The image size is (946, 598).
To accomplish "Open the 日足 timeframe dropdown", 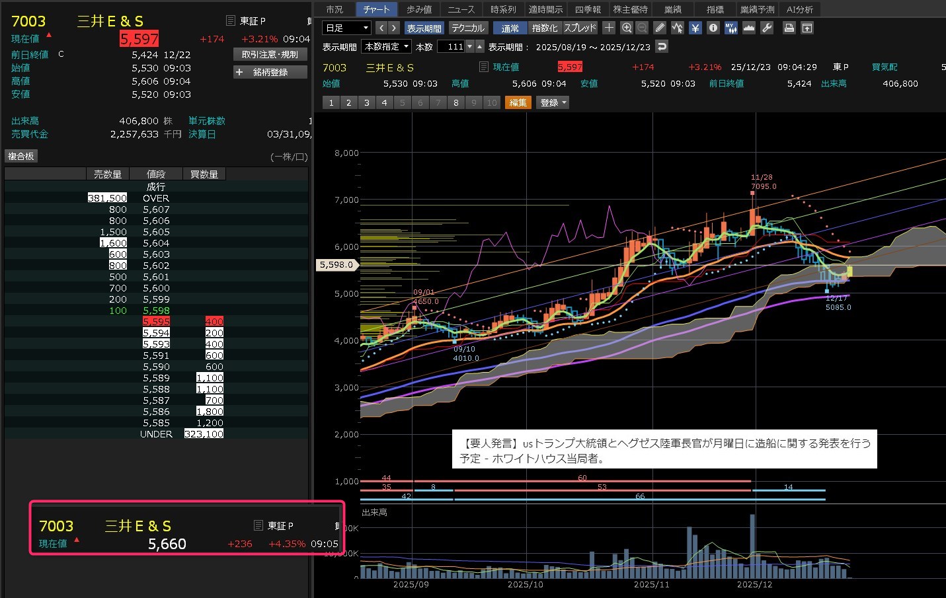I will click(347, 28).
